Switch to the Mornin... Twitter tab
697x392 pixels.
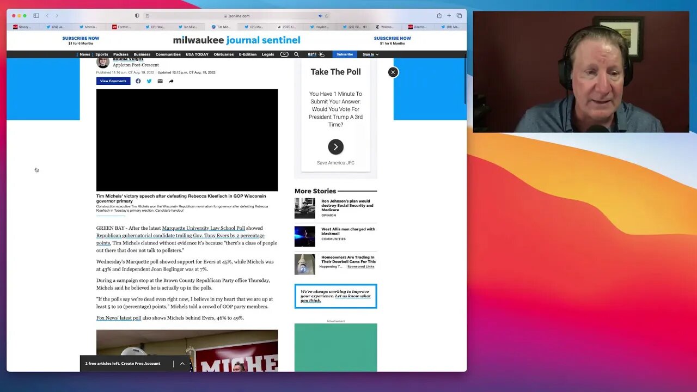click(88, 27)
